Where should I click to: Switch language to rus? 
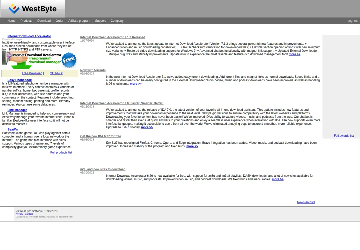click(x=356, y=21)
